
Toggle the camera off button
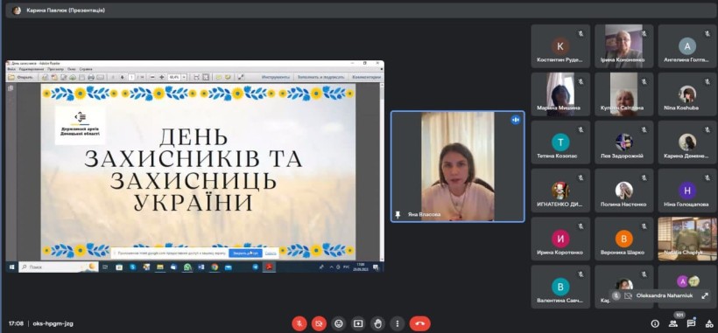click(x=319, y=323)
